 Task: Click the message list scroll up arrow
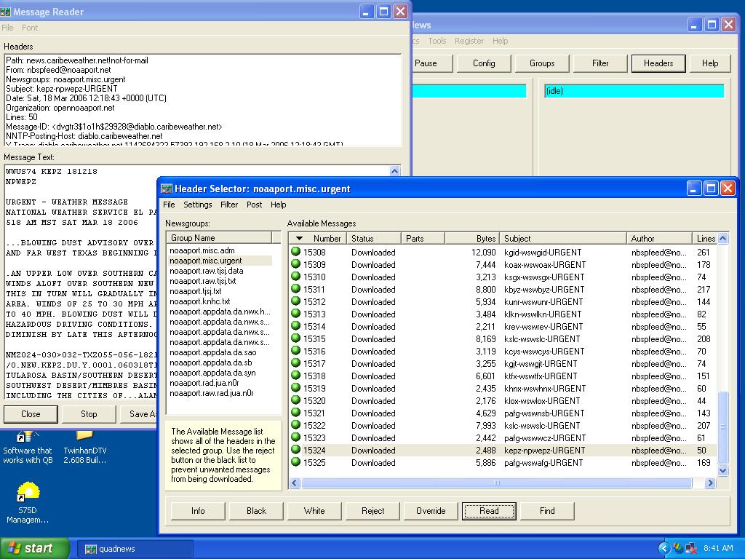(x=722, y=238)
